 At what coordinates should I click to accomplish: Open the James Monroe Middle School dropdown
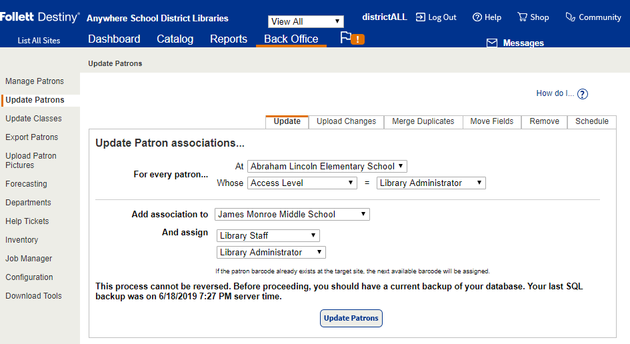tap(292, 214)
